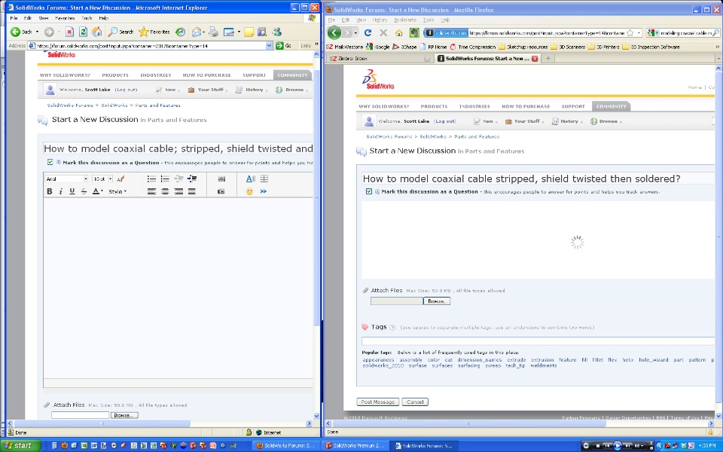The image size is (723, 452).
Task: Click the 'weldments' popular tag
Action: pyautogui.click(x=544, y=366)
